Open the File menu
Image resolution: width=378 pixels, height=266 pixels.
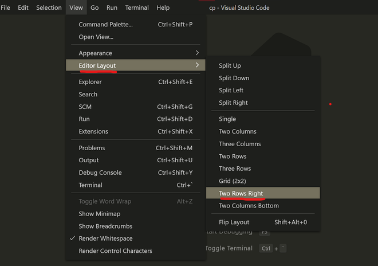pos(5,7)
